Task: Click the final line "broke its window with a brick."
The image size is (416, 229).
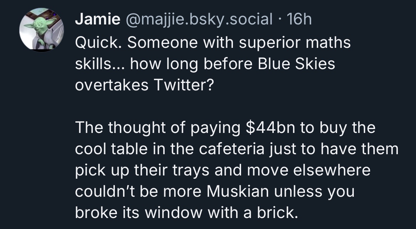Action: pos(187,212)
